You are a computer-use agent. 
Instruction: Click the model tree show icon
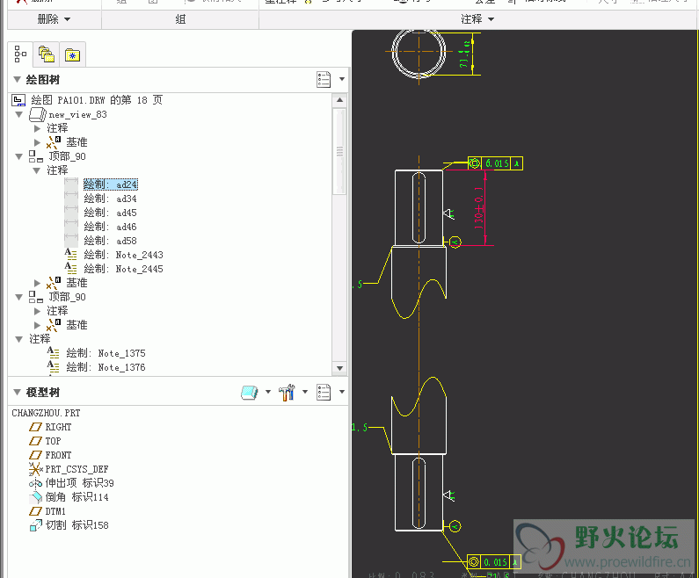tap(249, 393)
